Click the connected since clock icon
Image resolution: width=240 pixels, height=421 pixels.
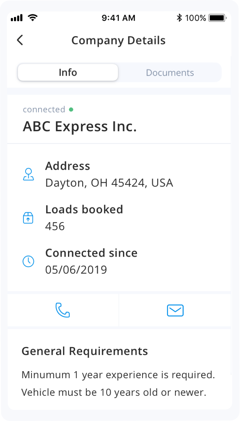[x=28, y=261]
